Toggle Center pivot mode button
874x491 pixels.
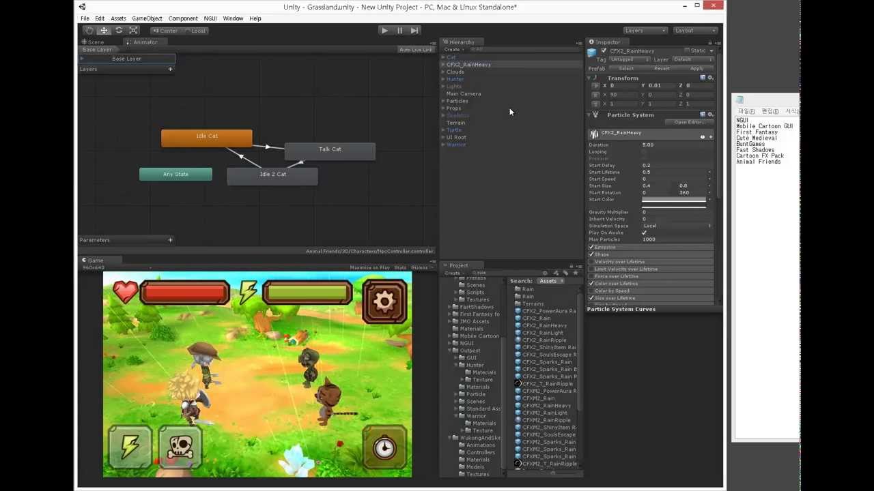[x=165, y=31]
